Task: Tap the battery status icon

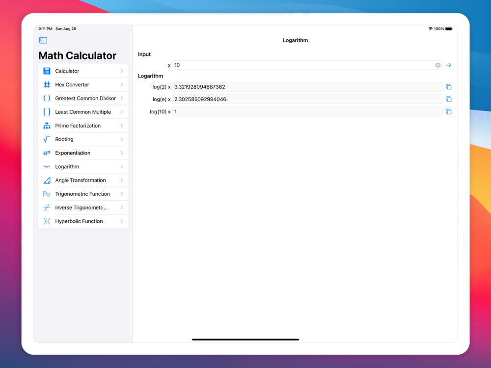Action: pos(449,29)
